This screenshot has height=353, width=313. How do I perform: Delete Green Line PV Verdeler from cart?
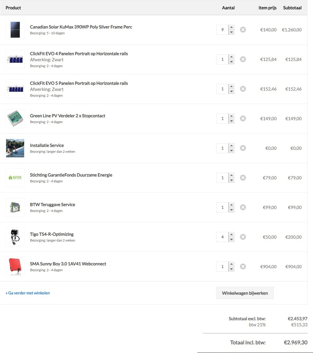tap(243, 118)
